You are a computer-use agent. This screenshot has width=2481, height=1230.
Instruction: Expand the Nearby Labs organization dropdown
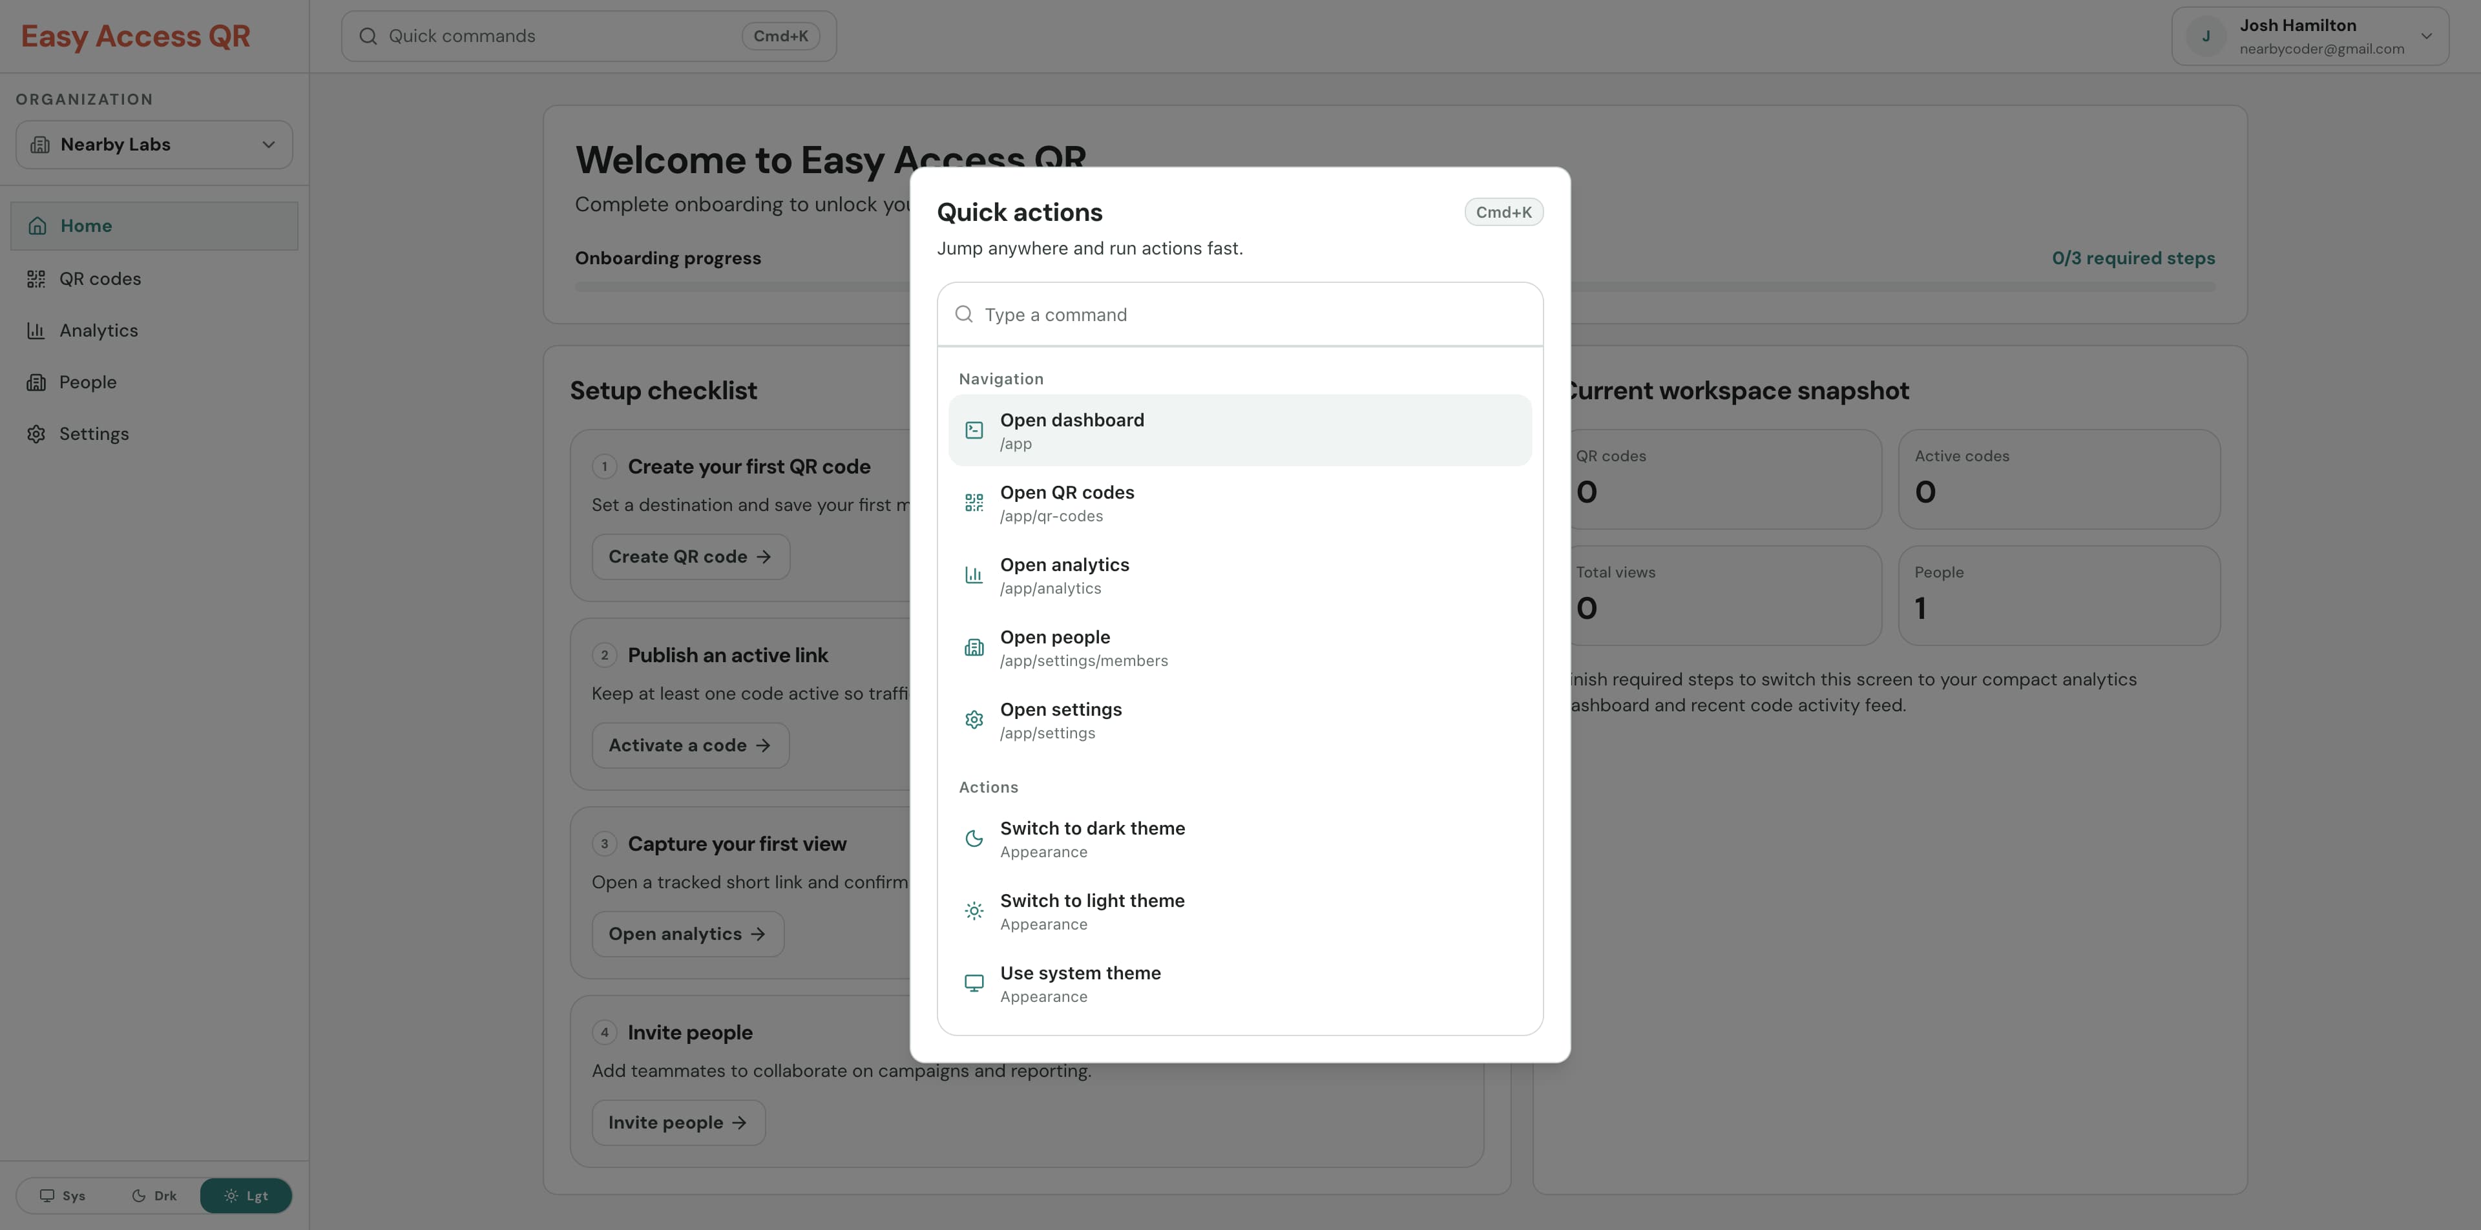coord(153,145)
